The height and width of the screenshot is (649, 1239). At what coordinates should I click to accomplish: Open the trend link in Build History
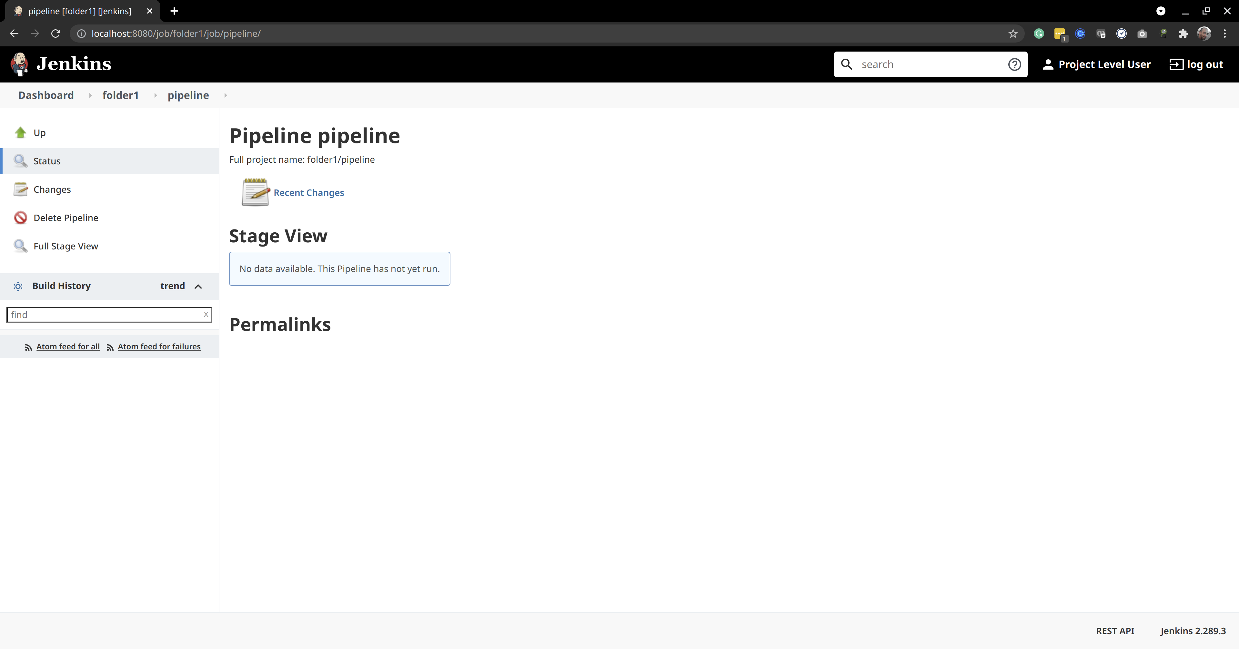tap(172, 286)
